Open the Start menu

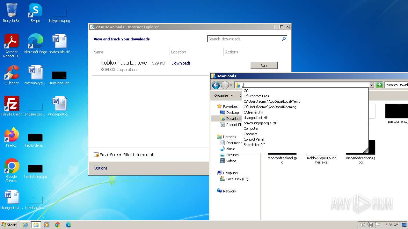point(9,225)
